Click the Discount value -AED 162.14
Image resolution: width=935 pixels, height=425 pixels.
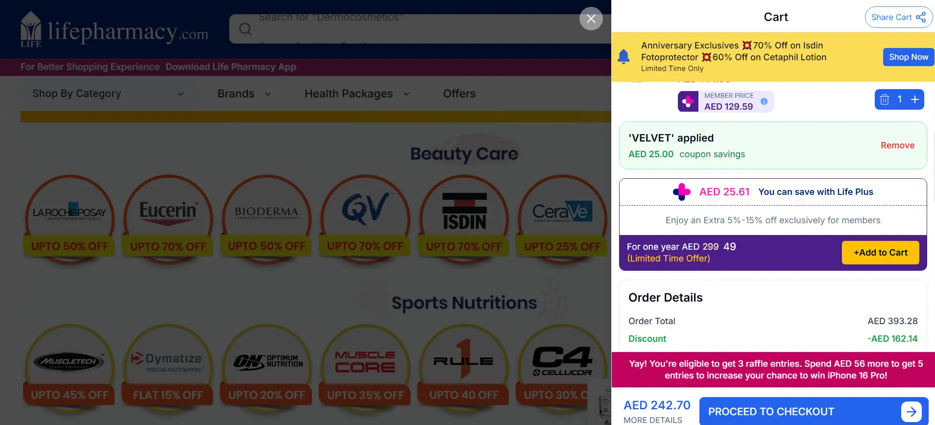pyautogui.click(x=892, y=339)
